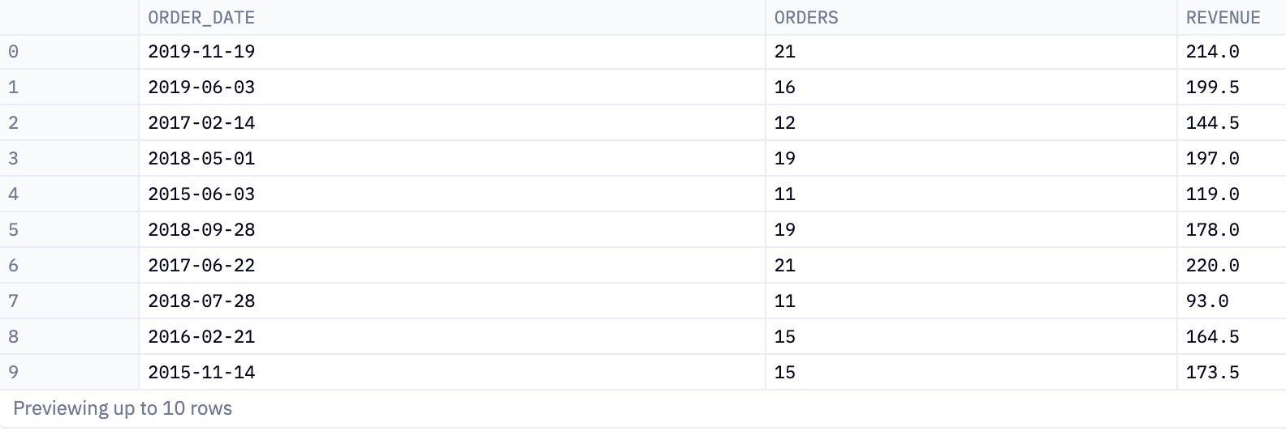Select orders value 16 in row 1
The image size is (1286, 431).
(971, 87)
